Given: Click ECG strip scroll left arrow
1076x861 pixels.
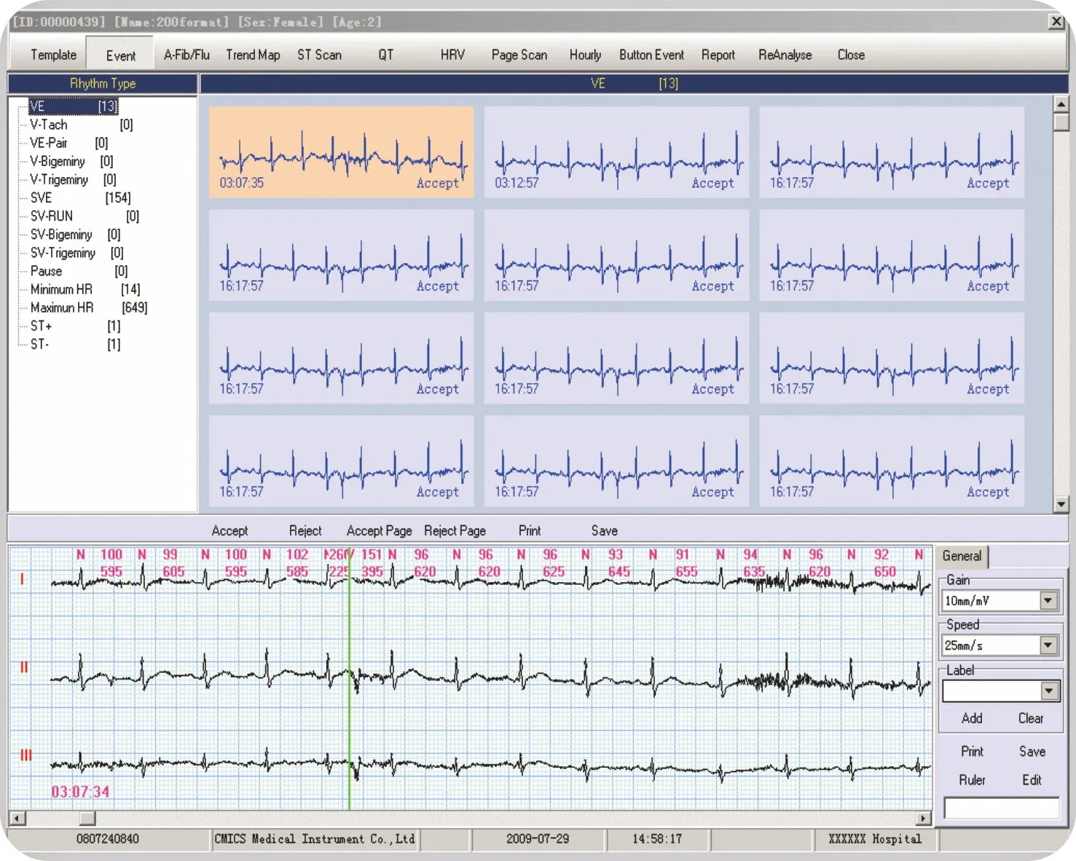Looking at the screenshot, I should pyautogui.click(x=17, y=818).
